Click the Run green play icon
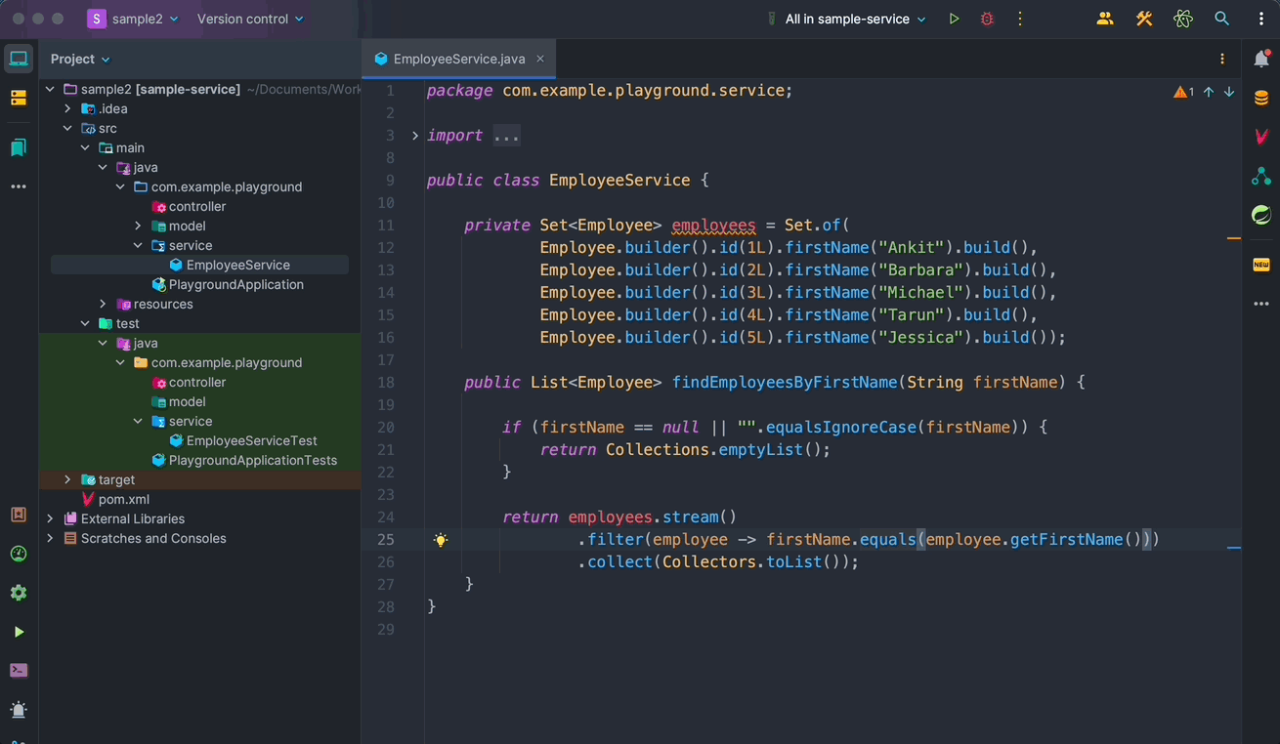Screen dimensions: 1280x744 [x=954, y=19]
